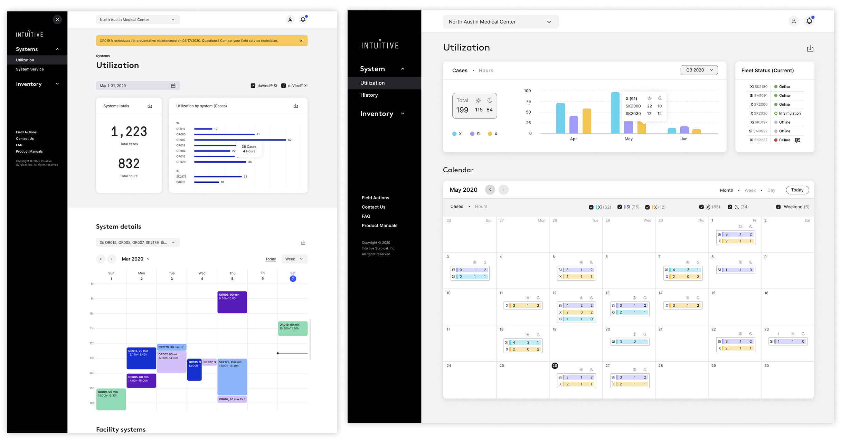Open the Week view dropdown in System details
Image resolution: width=841 pixels, height=440 pixels.
pyautogui.click(x=294, y=259)
